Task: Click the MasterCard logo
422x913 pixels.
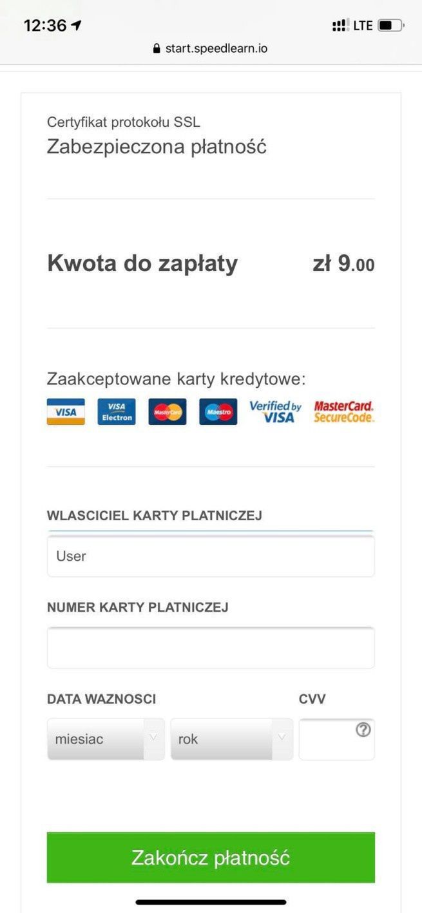Action: click(167, 411)
